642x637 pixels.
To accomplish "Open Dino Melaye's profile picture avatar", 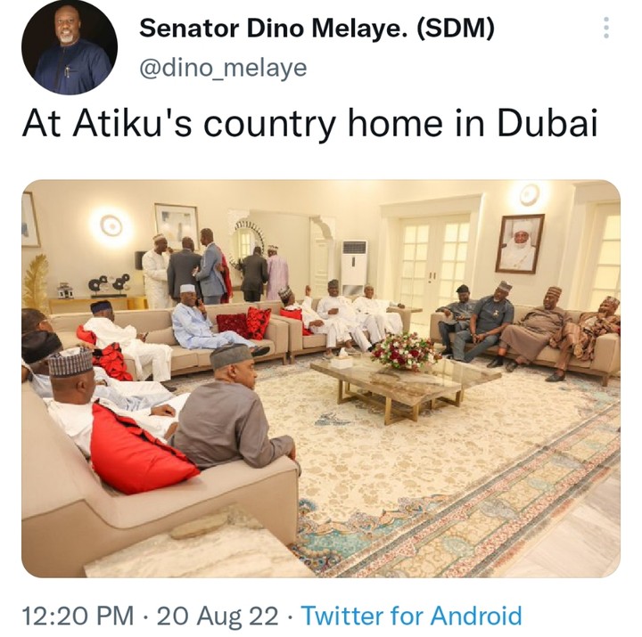I will pos(70,48).
